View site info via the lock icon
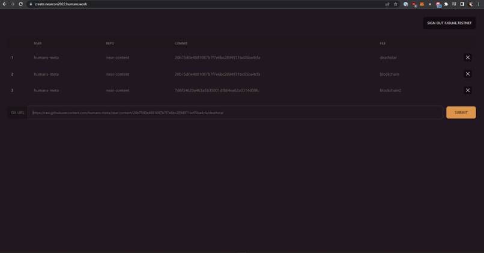The width and height of the screenshot is (484, 253). (x=31, y=4)
